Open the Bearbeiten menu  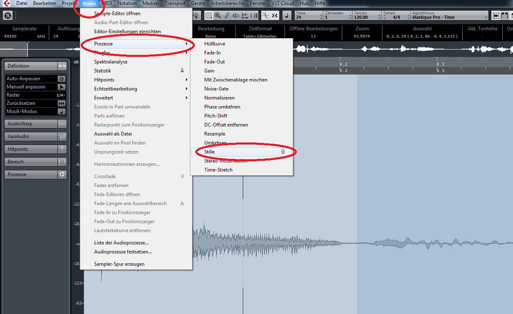(x=45, y=3)
